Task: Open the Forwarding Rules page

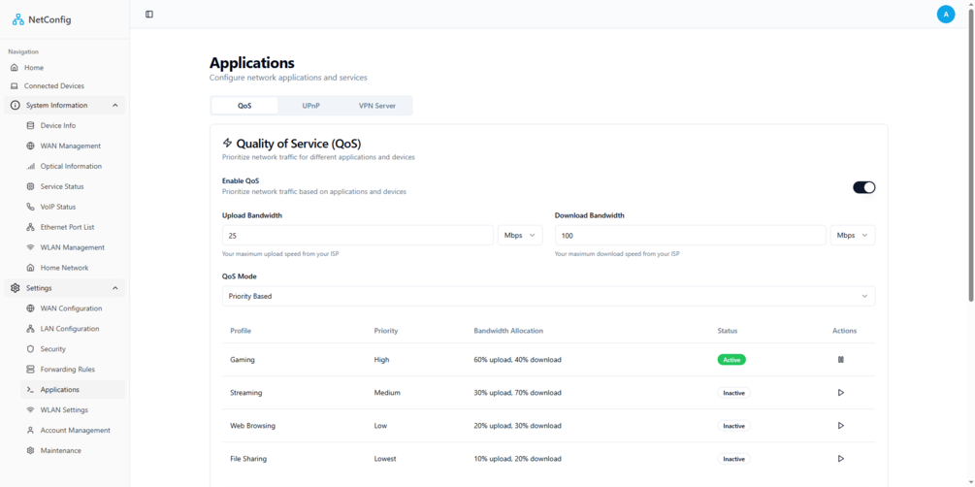Action: (67, 370)
